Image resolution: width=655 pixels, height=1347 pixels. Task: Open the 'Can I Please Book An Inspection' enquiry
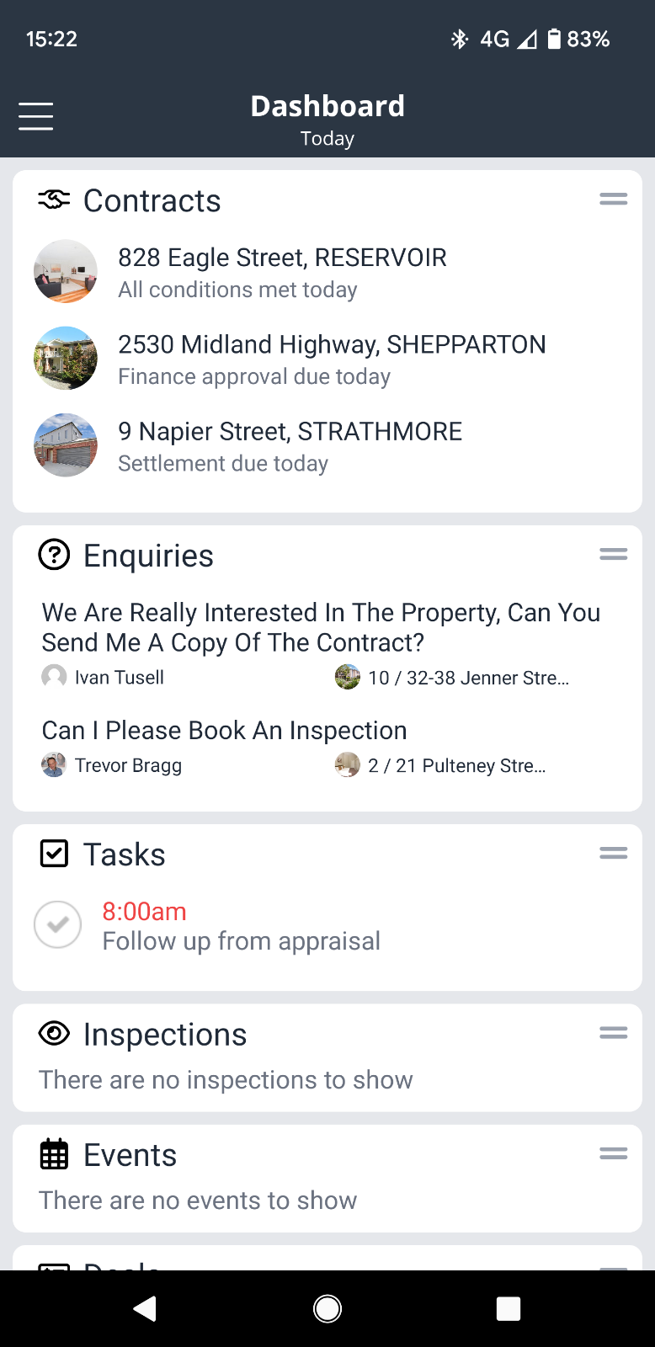click(224, 730)
